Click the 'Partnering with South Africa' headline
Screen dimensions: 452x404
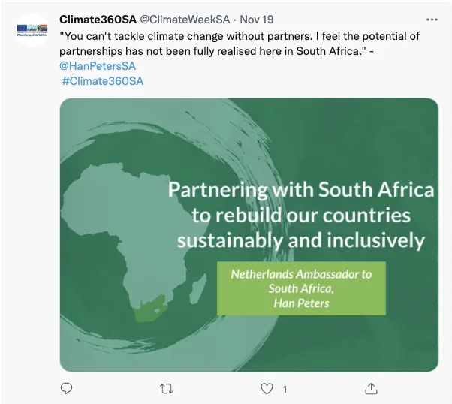point(300,188)
